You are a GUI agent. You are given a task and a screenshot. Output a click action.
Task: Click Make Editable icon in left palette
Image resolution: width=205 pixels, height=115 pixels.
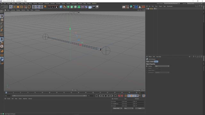(2, 12)
